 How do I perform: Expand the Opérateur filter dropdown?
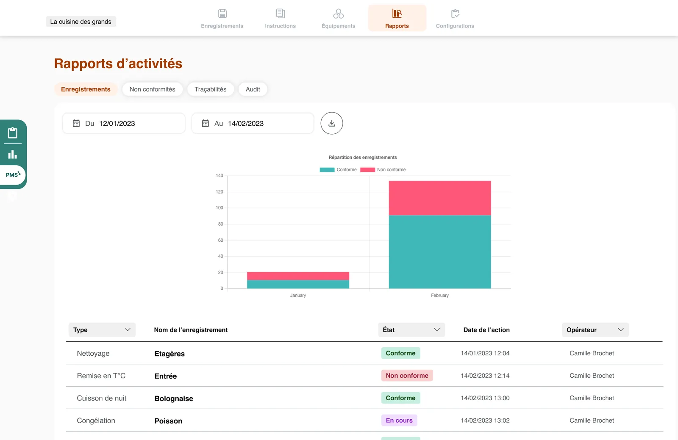click(595, 330)
